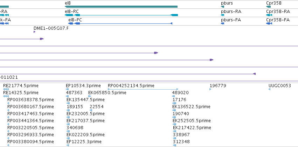Click left-pointing purple arrowhead below Cpr35B-PA

pyautogui.click(x=255, y=74)
